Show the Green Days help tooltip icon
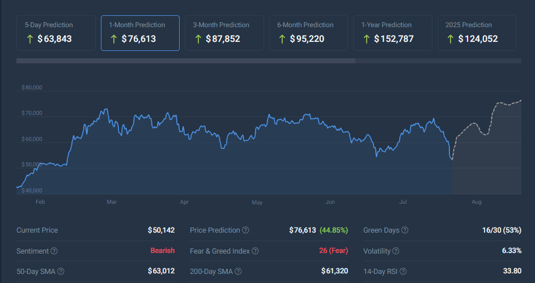The width and height of the screenshot is (535, 283). point(405,230)
